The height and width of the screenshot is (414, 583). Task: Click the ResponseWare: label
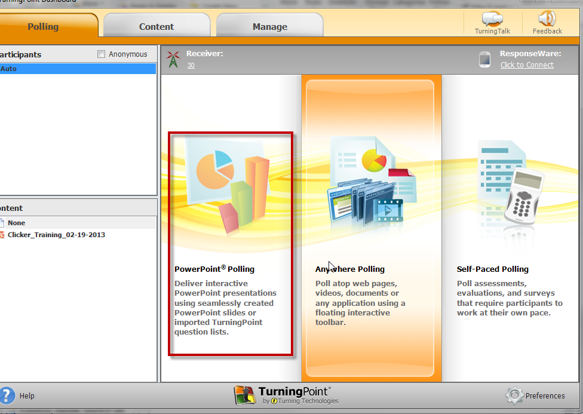530,54
